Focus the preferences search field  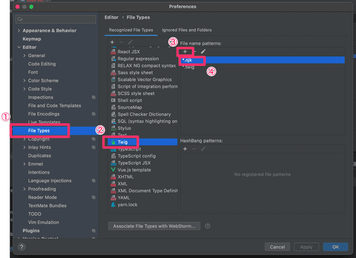pyautogui.click(x=56, y=19)
